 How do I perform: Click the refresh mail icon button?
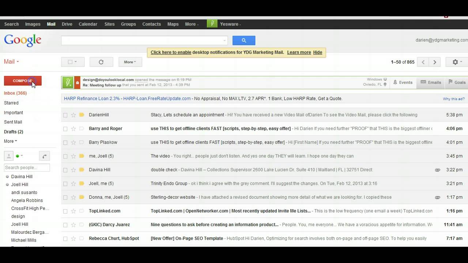pyautogui.click(x=101, y=62)
